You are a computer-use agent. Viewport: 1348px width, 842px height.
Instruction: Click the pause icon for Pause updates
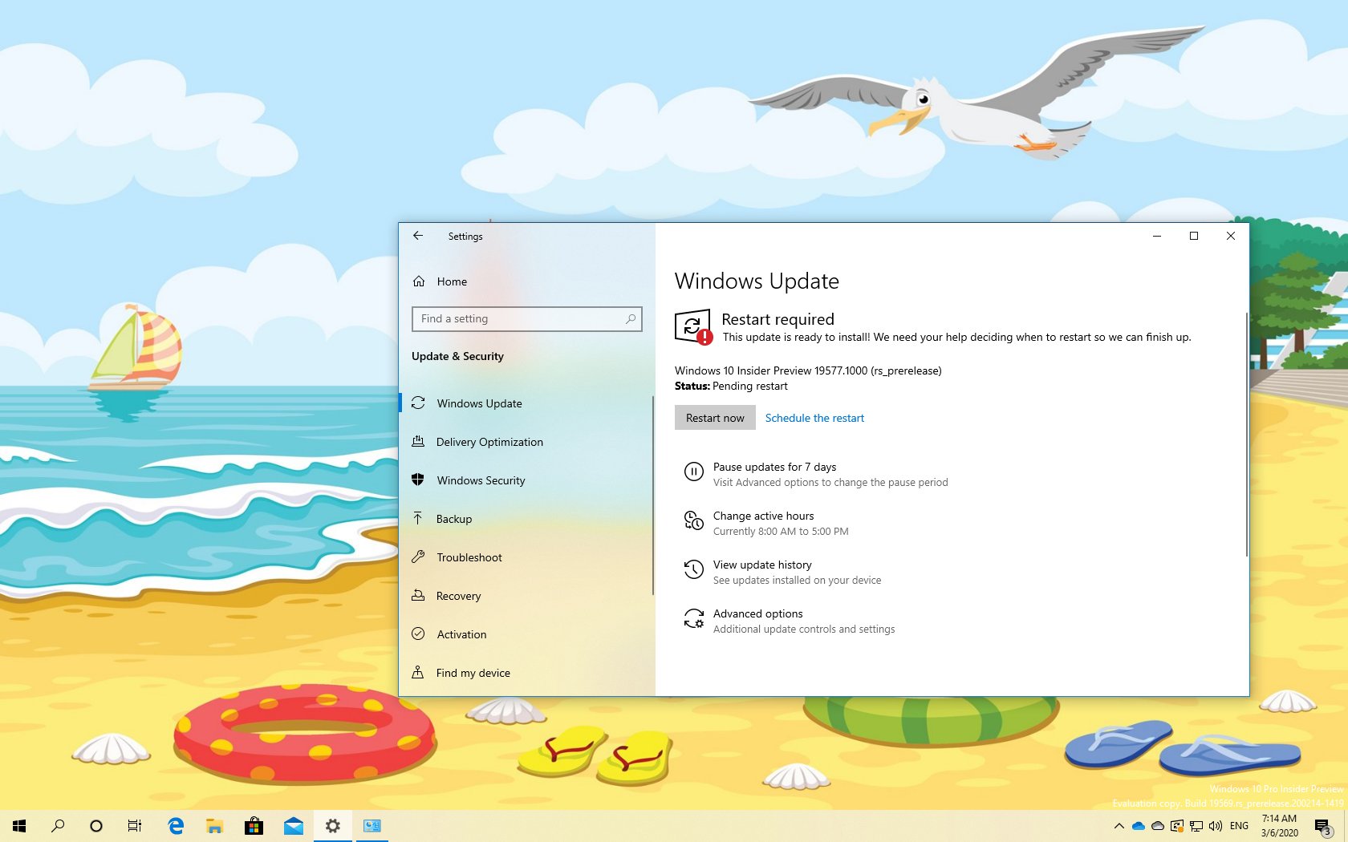click(693, 472)
